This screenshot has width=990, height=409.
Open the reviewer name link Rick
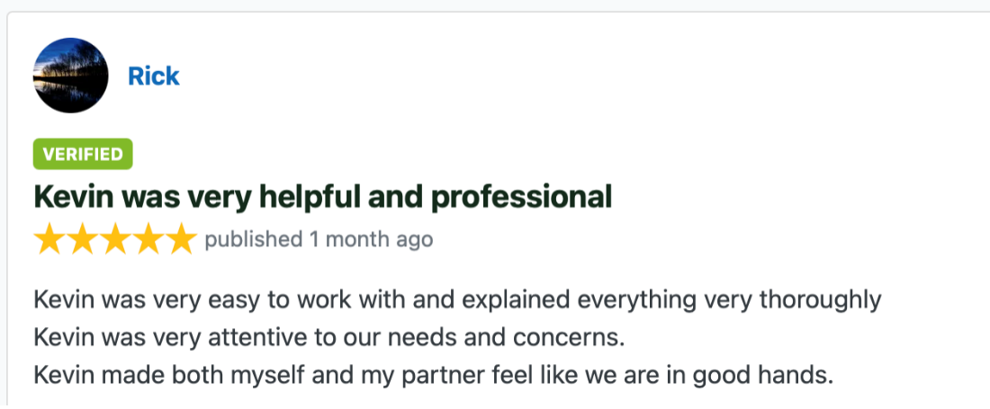click(153, 76)
